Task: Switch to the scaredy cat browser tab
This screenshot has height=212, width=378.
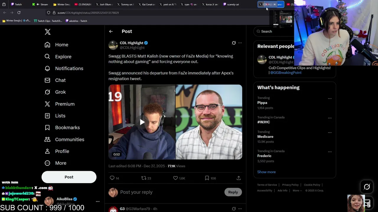Action: (231, 4)
